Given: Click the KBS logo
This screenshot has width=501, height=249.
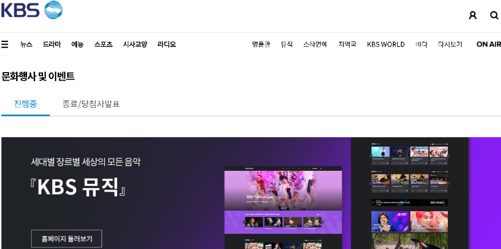Looking at the screenshot, I should coord(32,10).
